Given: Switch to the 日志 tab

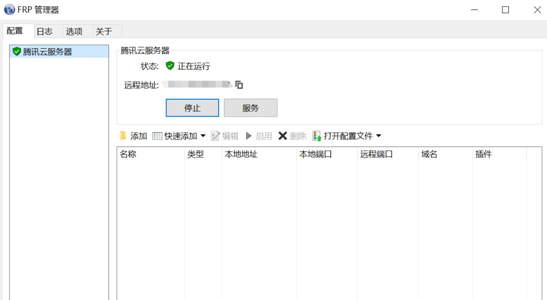Looking at the screenshot, I should [44, 31].
